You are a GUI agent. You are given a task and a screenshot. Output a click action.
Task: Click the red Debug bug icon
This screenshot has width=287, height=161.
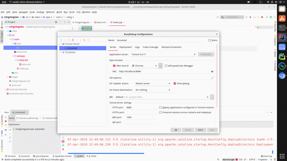pyautogui.click(x=250, y=17)
